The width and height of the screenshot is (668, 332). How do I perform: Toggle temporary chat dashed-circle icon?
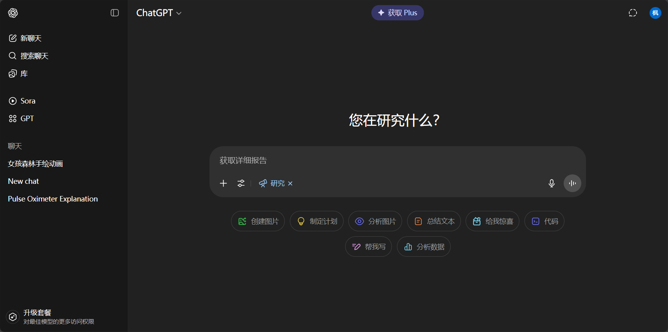click(633, 13)
